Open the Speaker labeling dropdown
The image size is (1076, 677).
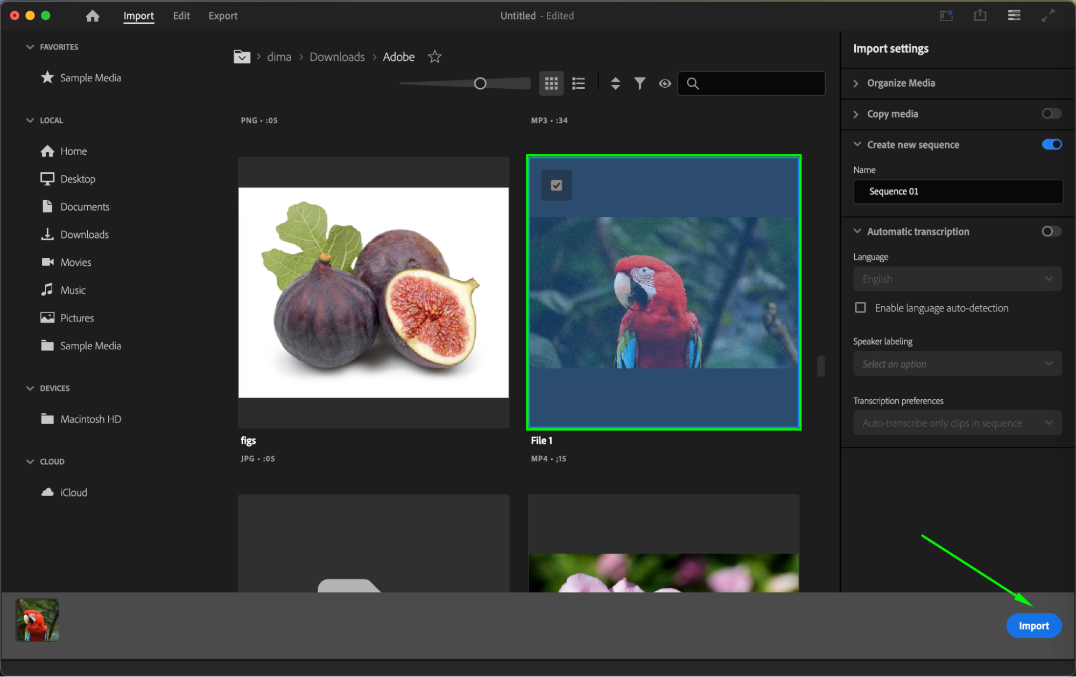[957, 364]
